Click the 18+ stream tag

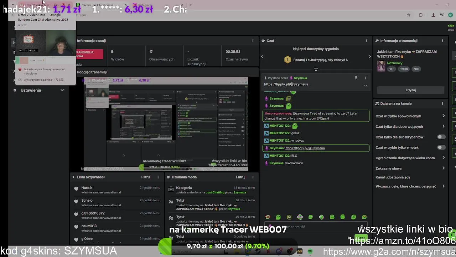coord(391,69)
